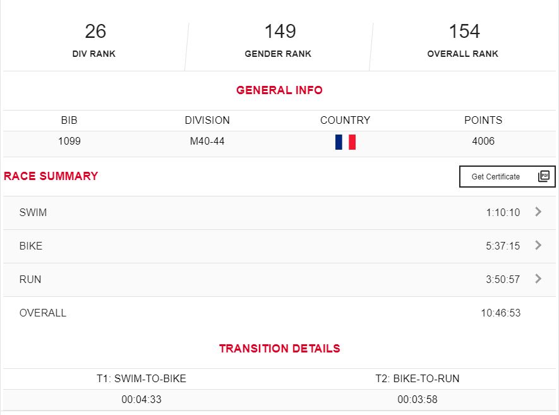Expand the RUN row chevron
Image resolution: width=559 pixels, height=415 pixels.
(x=538, y=279)
